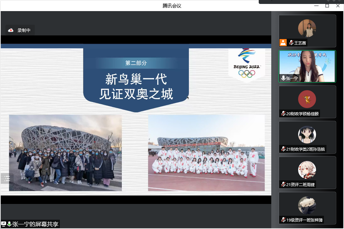Select 王艺茜's video tile
The height and width of the screenshot is (229, 344).
(307, 31)
